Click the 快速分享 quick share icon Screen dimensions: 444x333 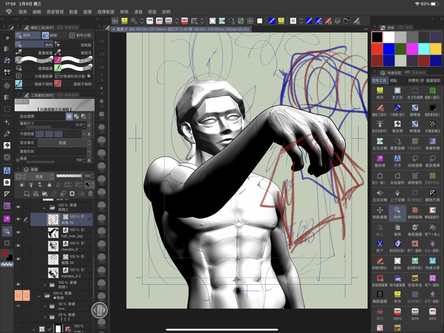(x=432, y=261)
